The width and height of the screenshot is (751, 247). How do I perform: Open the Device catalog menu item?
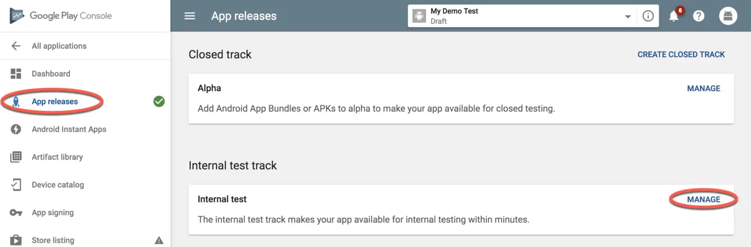[x=57, y=185]
